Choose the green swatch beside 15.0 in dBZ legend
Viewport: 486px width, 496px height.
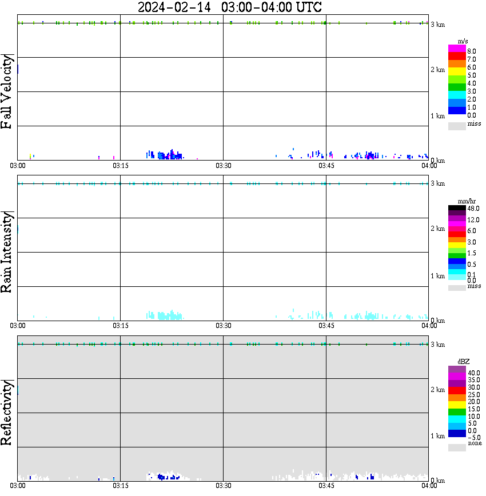click(457, 412)
